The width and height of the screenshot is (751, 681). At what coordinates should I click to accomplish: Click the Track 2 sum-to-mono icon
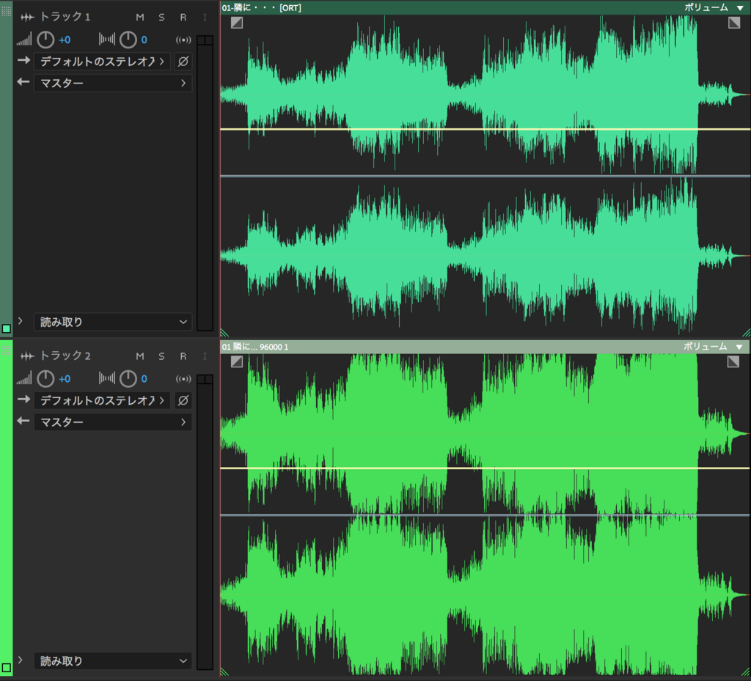point(183,378)
